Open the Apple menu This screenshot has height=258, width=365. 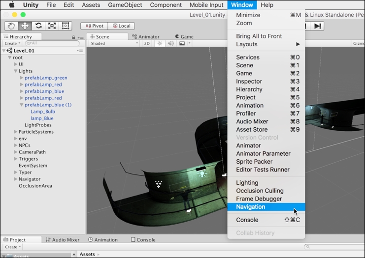pos(11,4)
